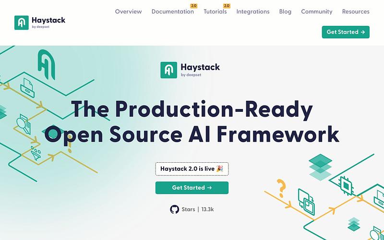This screenshot has width=384, height=240.
Task: Open the Tutorials menu item
Action: 215,12
